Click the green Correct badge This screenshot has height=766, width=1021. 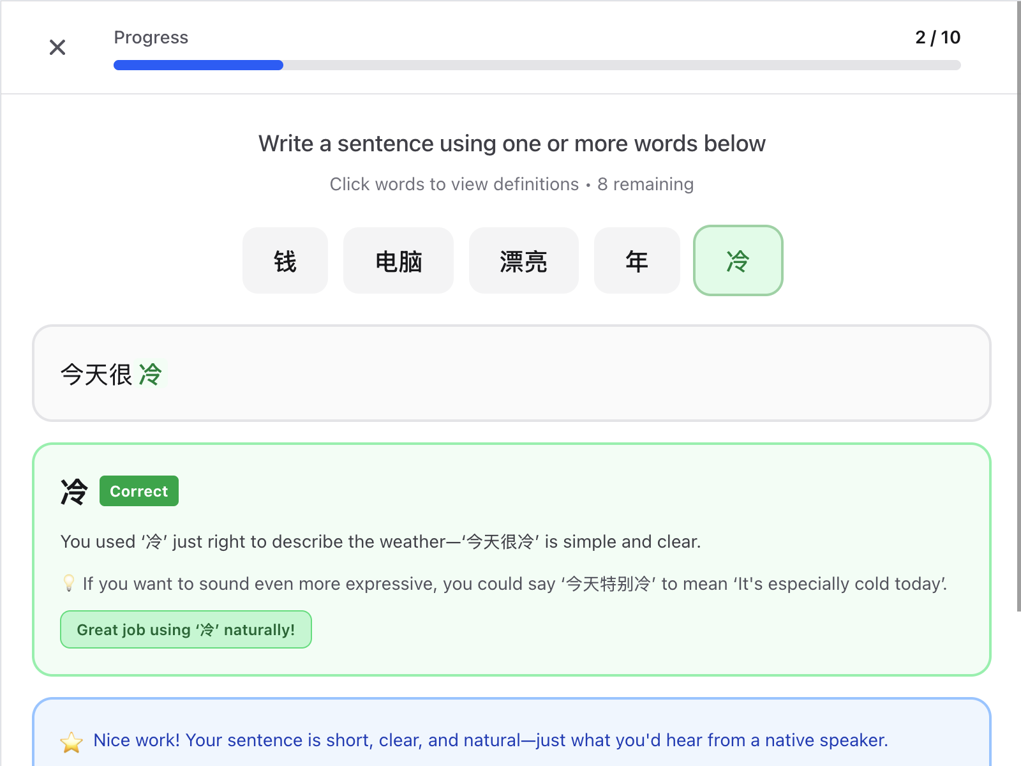[x=138, y=492]
